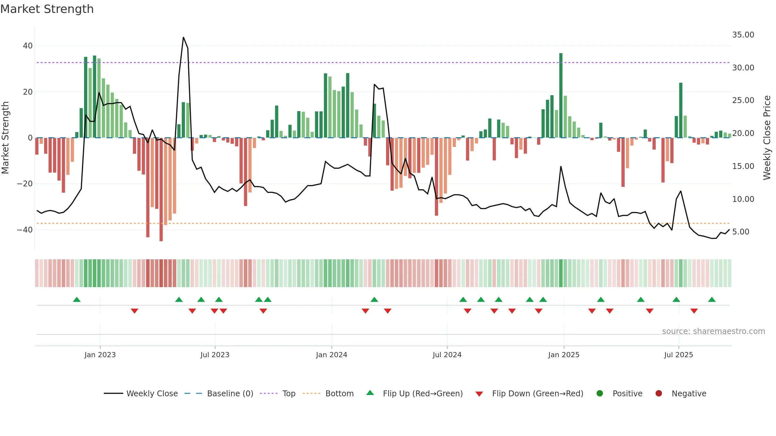The image size is (776, 436).
Task: Click the weekly close peak above the Top line
Action: click(183, 37)
